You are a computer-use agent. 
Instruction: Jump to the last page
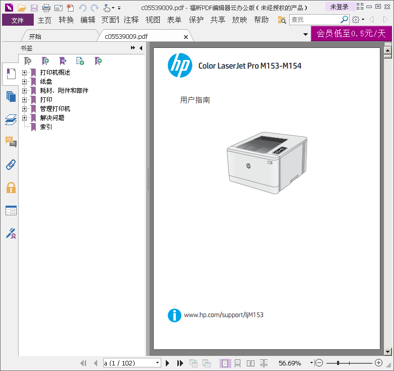point(180,363)
